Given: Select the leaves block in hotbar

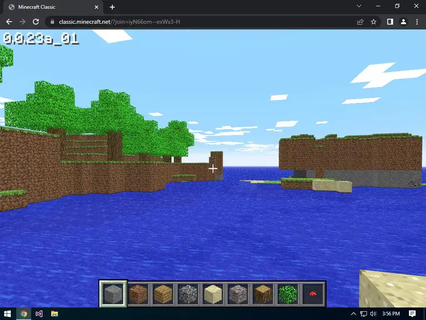Looking at the screenshot, I should (x=288, y=294).
